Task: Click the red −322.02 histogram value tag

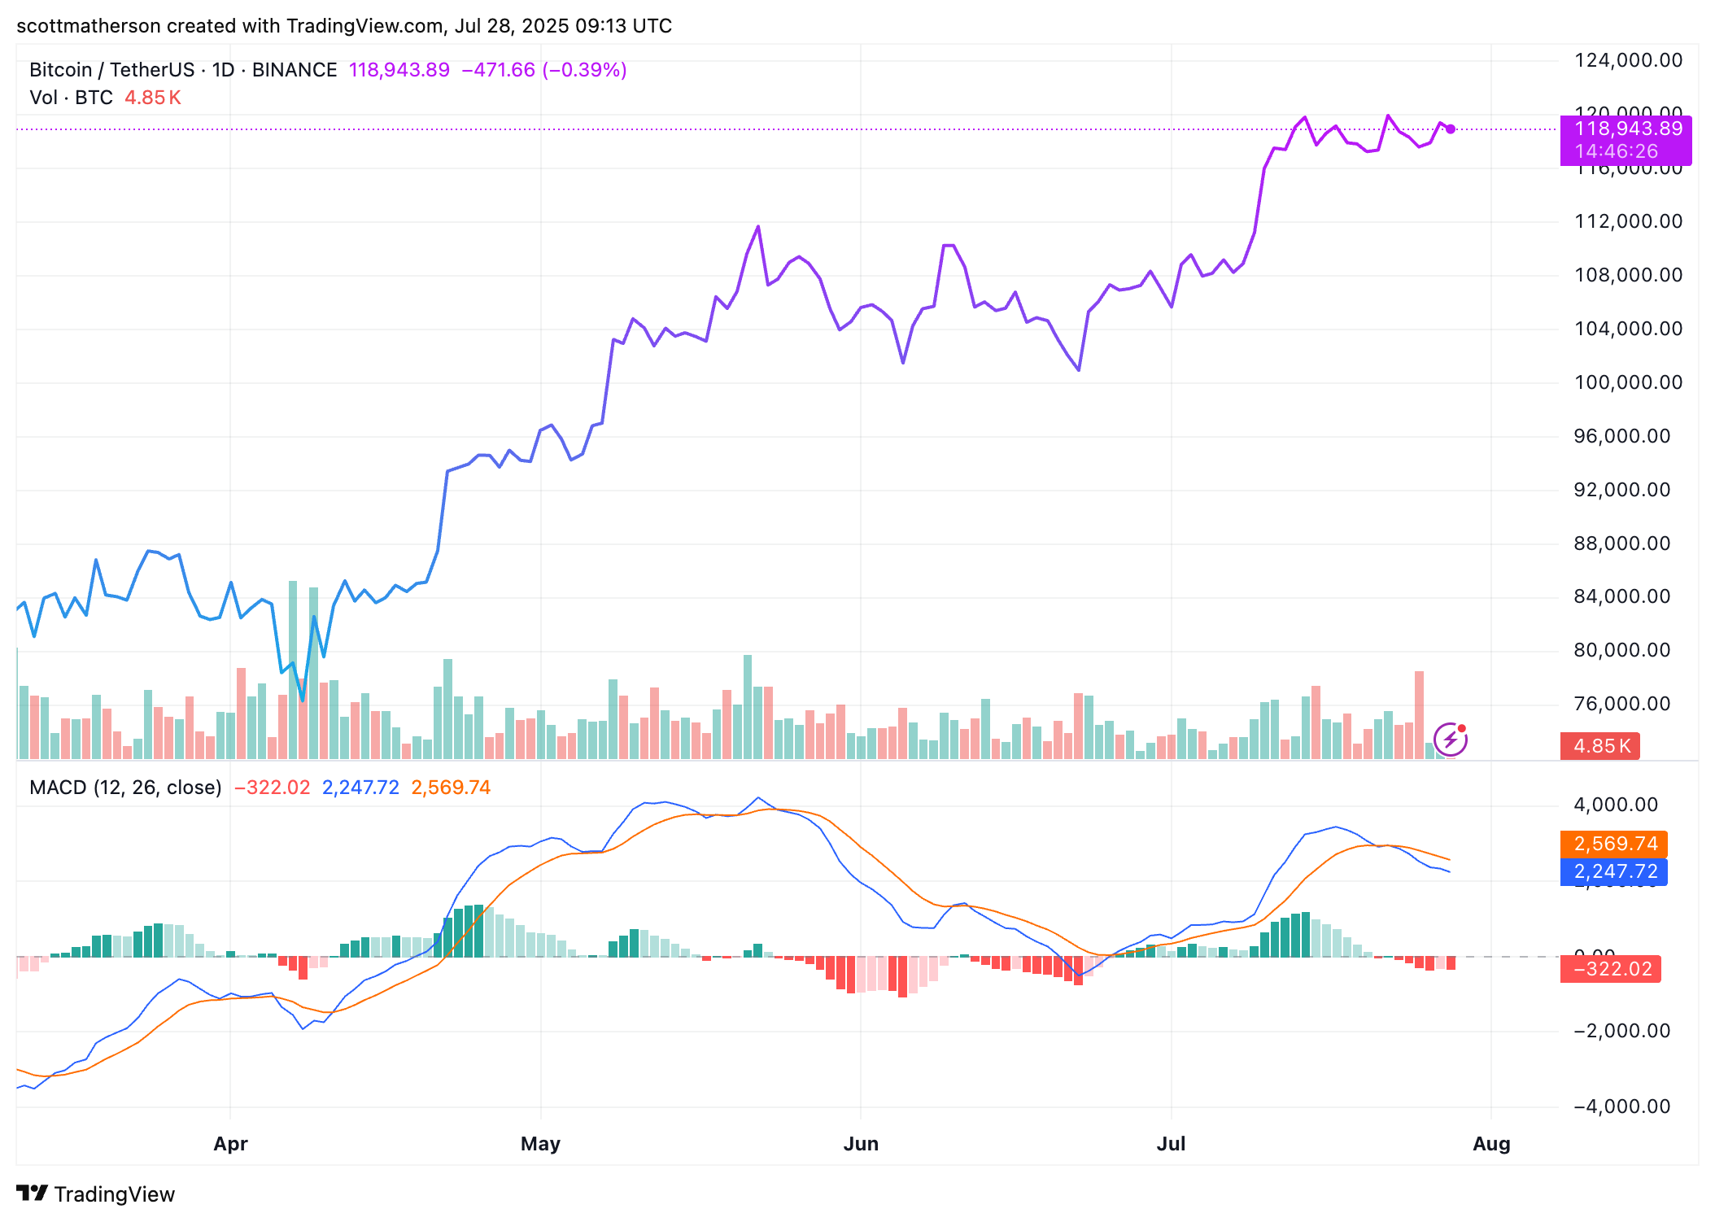Action: click(1611, 969)
